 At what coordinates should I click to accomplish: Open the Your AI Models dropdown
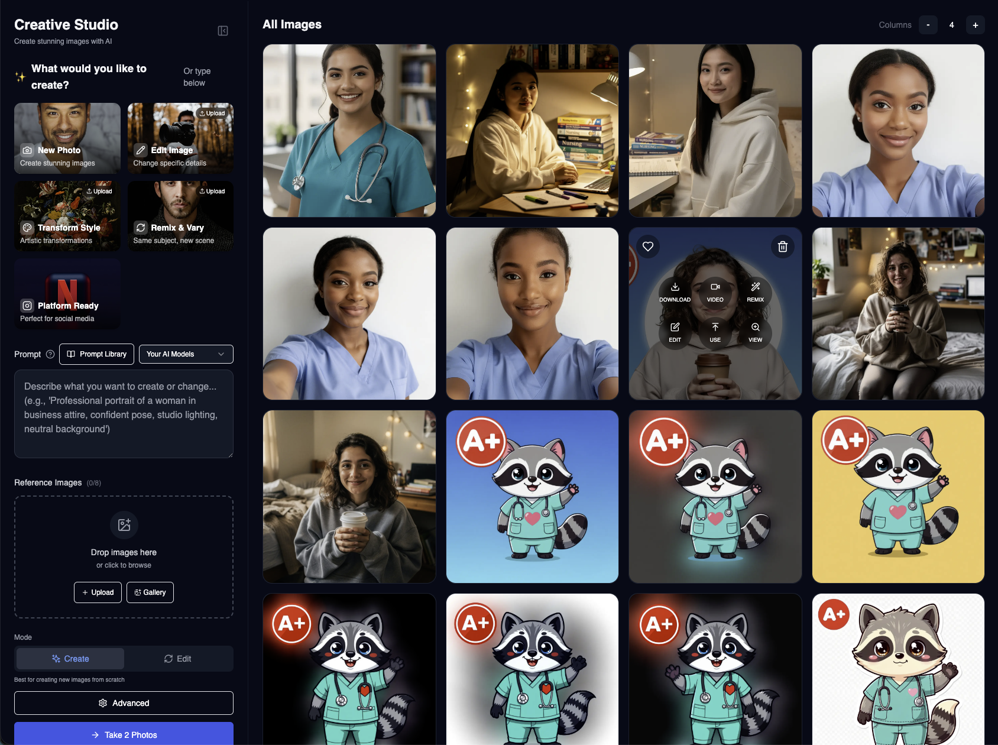(186, 354)
